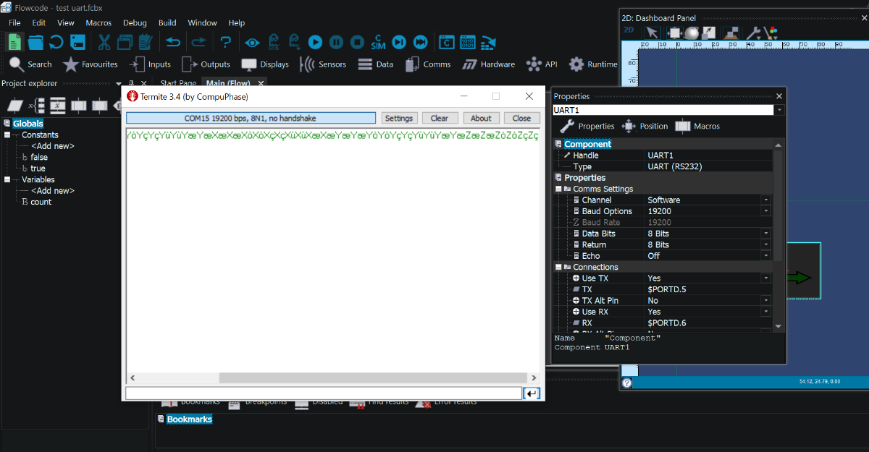The width and height of the screenshot is (869, 452).
Task: Open the Macros menu
Action: [98, 23]
